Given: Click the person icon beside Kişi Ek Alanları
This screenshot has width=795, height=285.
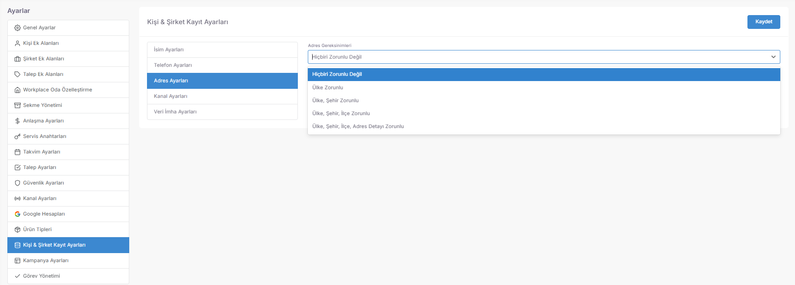Looking at the screenshot, I should pyautogui.click(x=17, y=43).
